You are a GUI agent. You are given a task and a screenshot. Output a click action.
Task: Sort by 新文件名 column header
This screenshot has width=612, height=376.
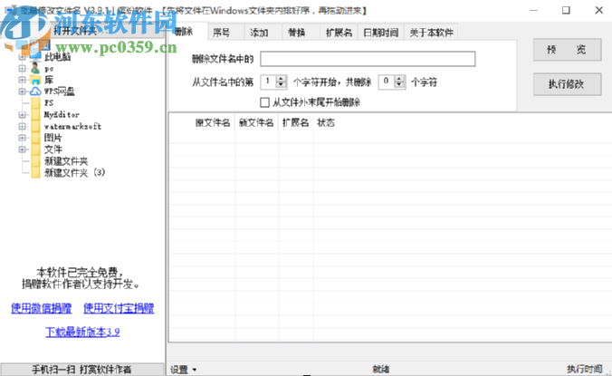point(256,122)
